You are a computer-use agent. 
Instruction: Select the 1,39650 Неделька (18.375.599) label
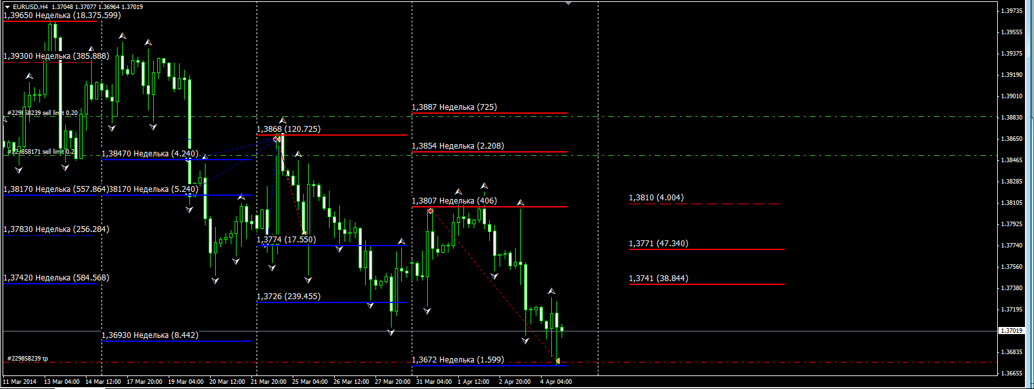click(62, 16)
